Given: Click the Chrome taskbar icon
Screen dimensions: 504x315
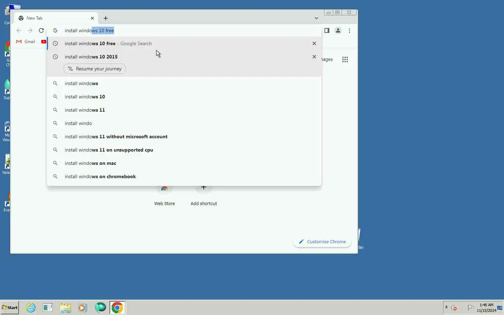Looking at the screenshot, I should point(117,308).
